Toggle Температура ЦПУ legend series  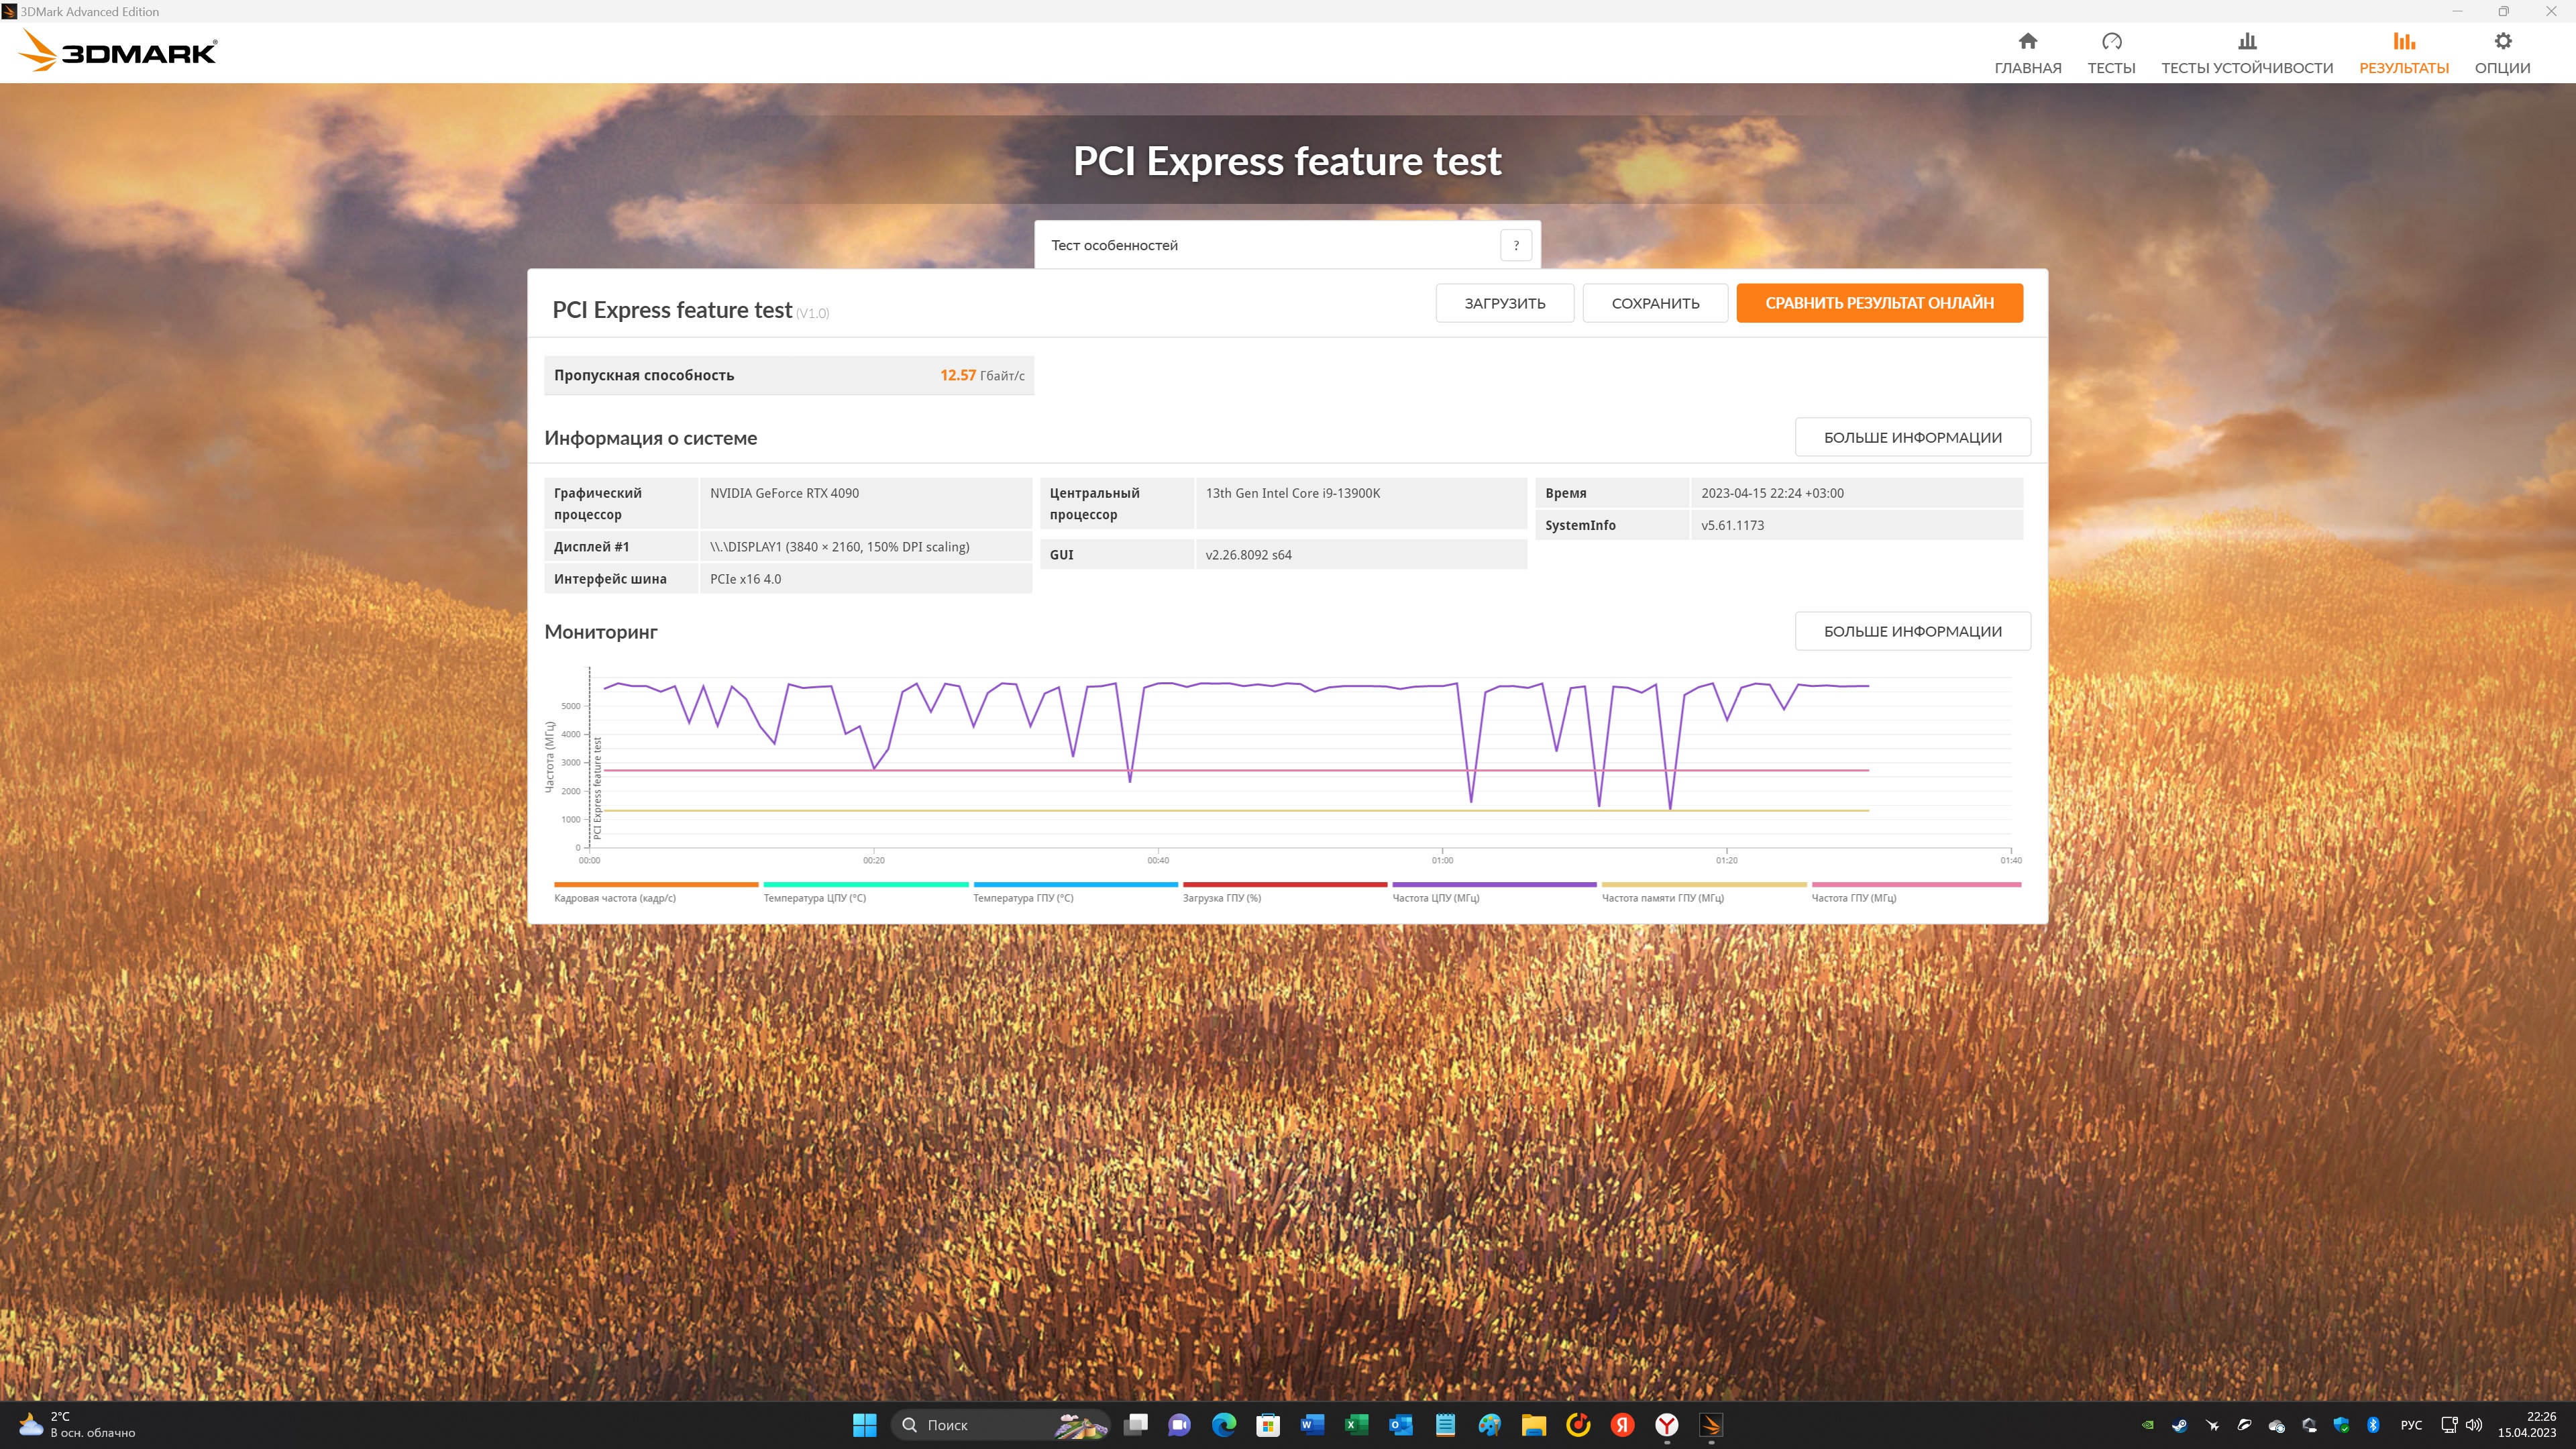coord(814,898)
